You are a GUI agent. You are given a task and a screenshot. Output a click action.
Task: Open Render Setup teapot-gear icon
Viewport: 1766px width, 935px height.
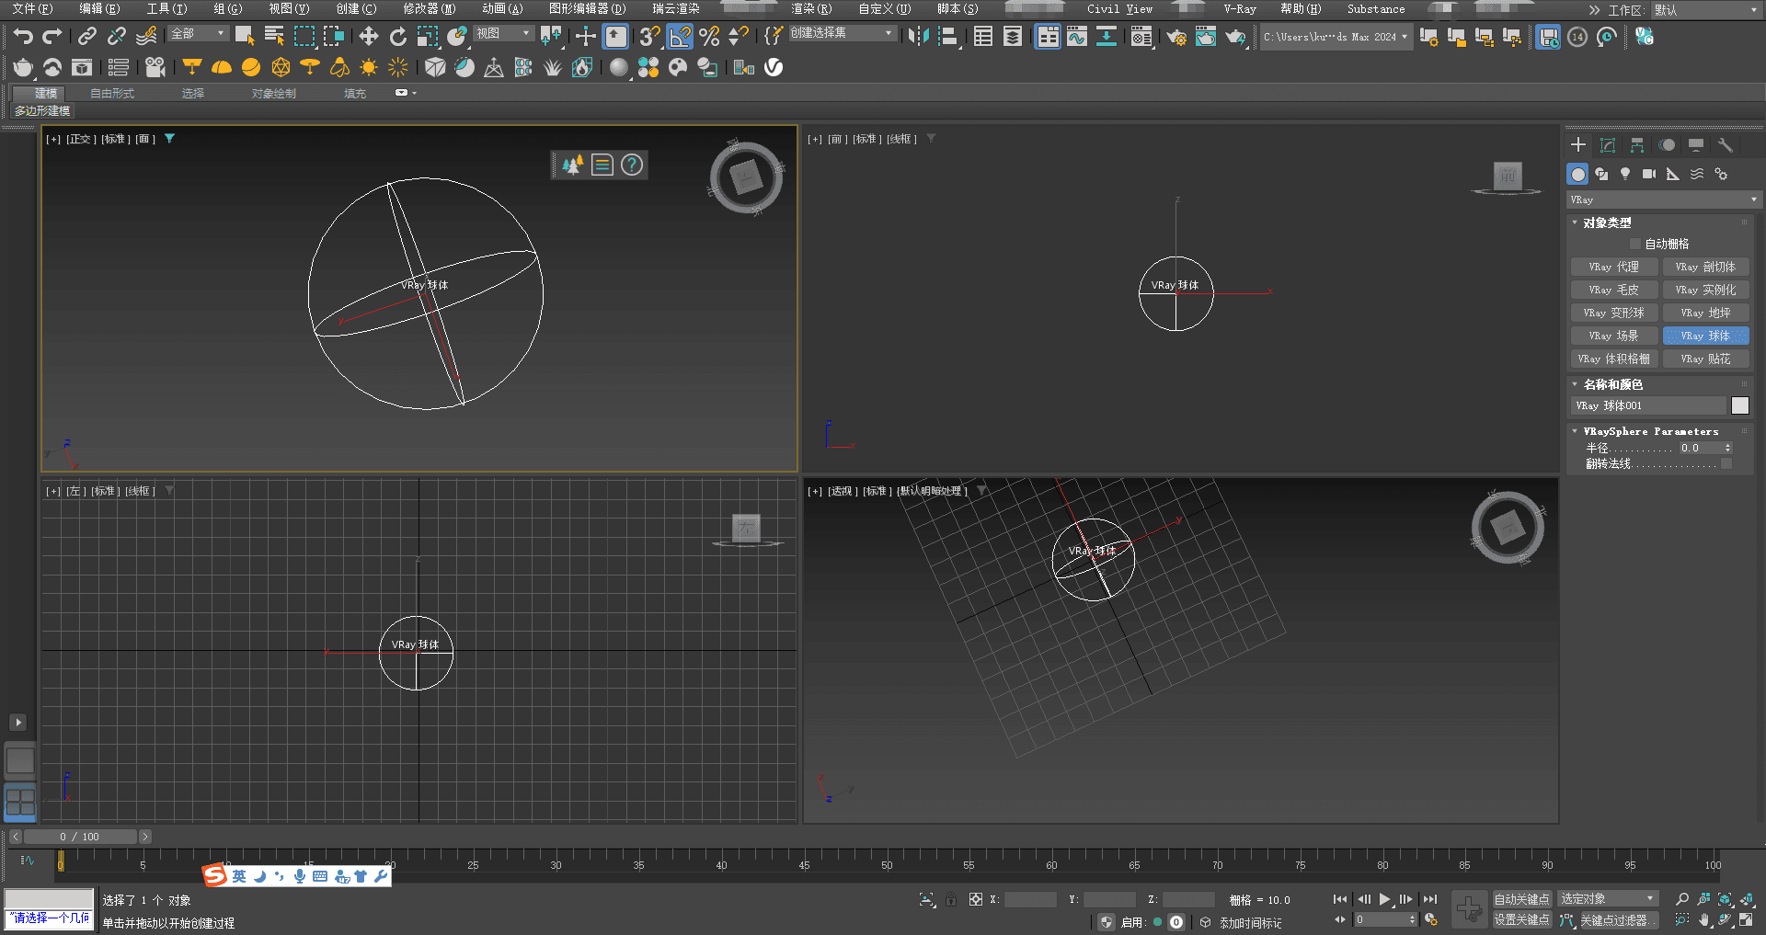(x=1175, y=37)
